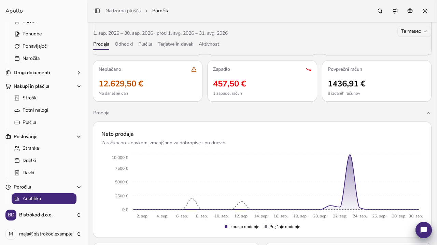The width and height of the screenshot is (437, 245).
Task: Open search with magnifier icon
Action: click(380, 11)
